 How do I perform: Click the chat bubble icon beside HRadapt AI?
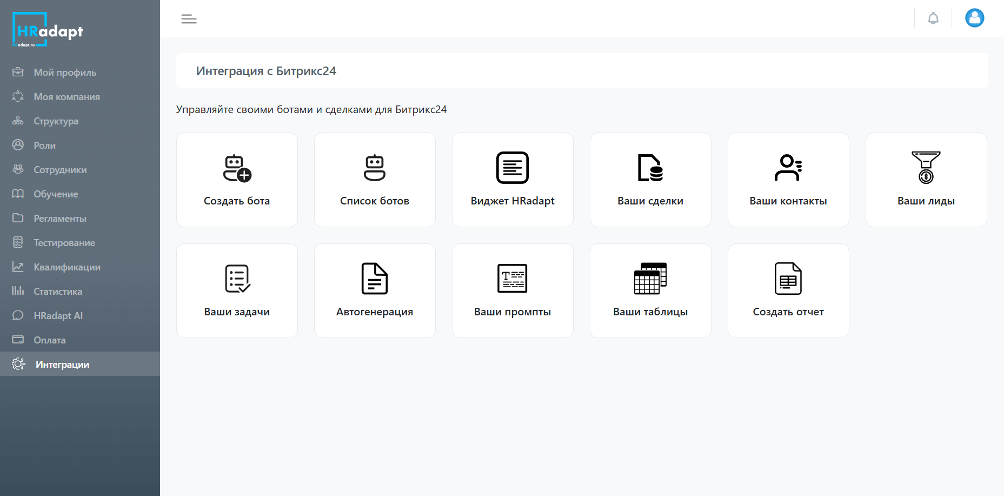click(18, 315)
